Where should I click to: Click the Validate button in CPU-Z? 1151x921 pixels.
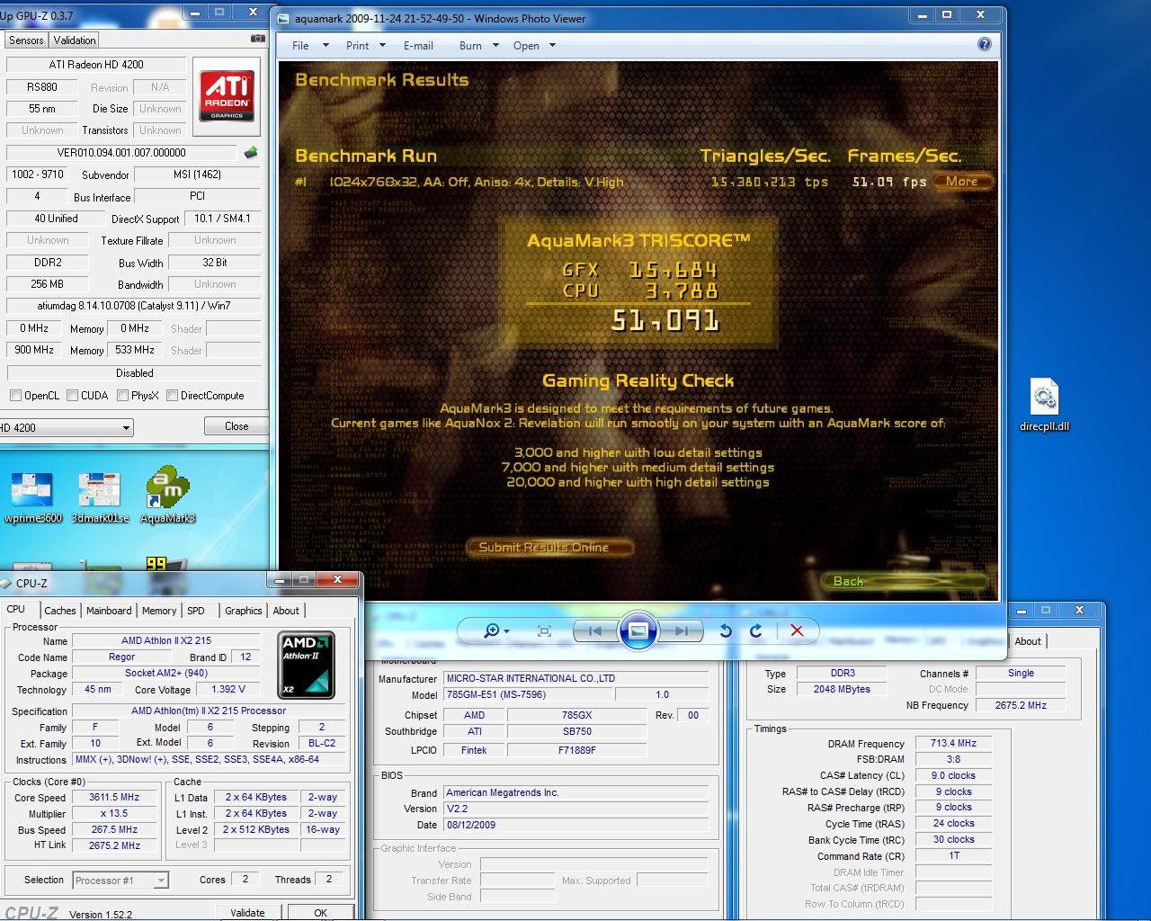click(x=247, y=912)
